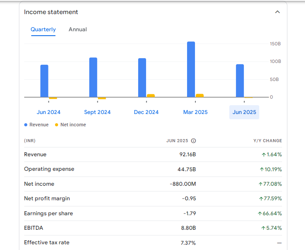This screenshot has width=305, height=250.
Task: Click the EBITDA up arrow icon
Action: 264,228
